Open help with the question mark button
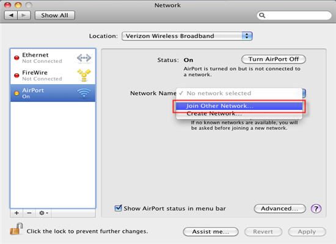 (x=316, y=209)
